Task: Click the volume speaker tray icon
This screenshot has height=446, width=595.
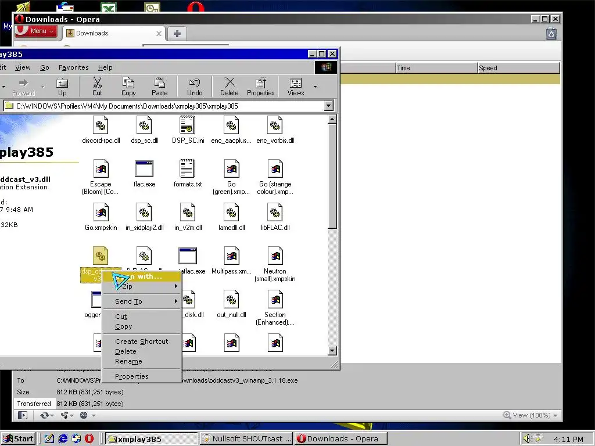Action: pos(526,439)
